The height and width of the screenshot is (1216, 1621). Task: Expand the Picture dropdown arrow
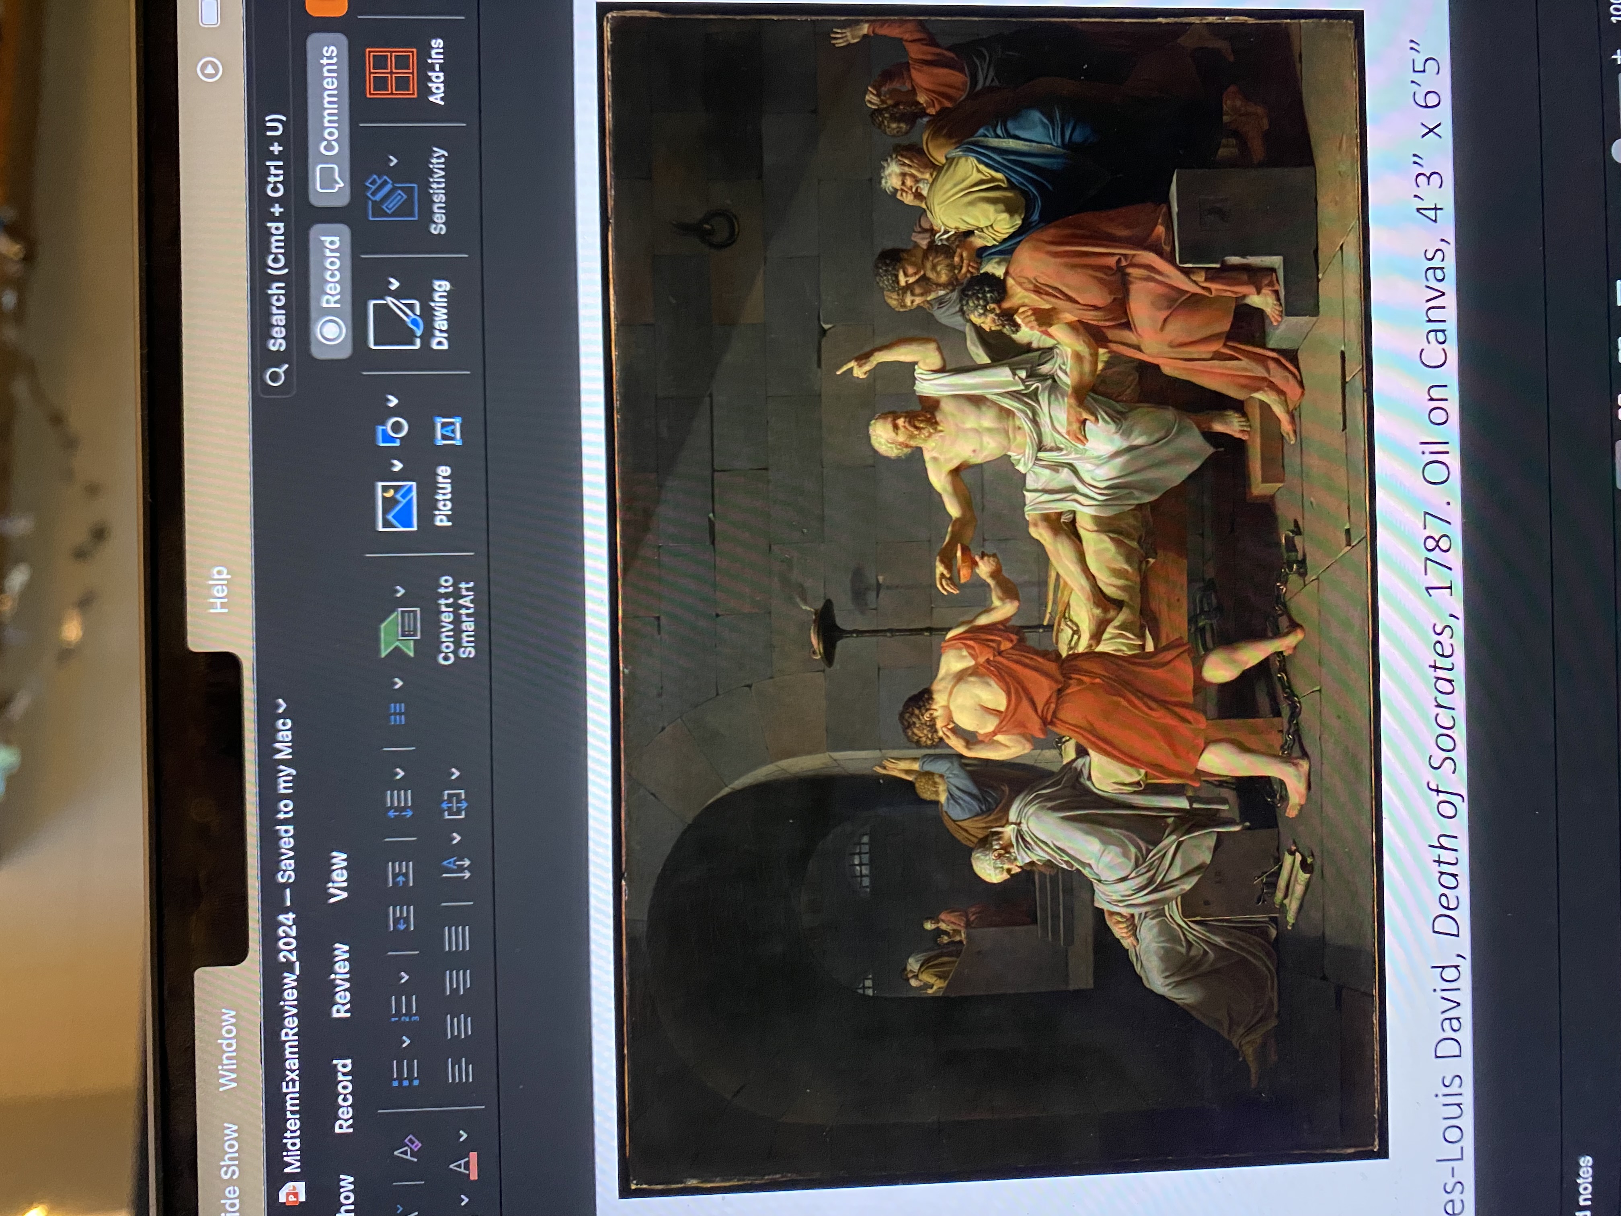click(396, 465)
